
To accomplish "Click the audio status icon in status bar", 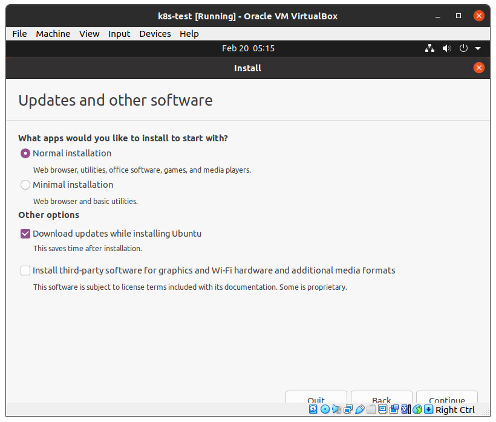I will point(336,409).
